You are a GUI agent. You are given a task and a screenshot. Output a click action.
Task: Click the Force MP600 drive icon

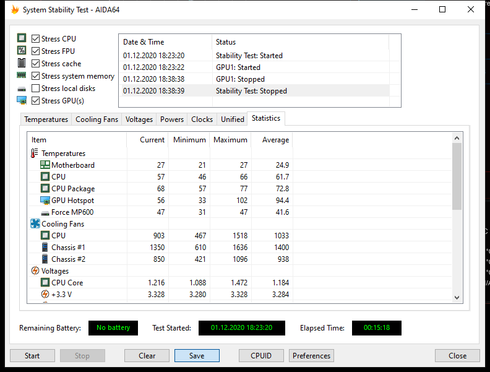(45, 214)
